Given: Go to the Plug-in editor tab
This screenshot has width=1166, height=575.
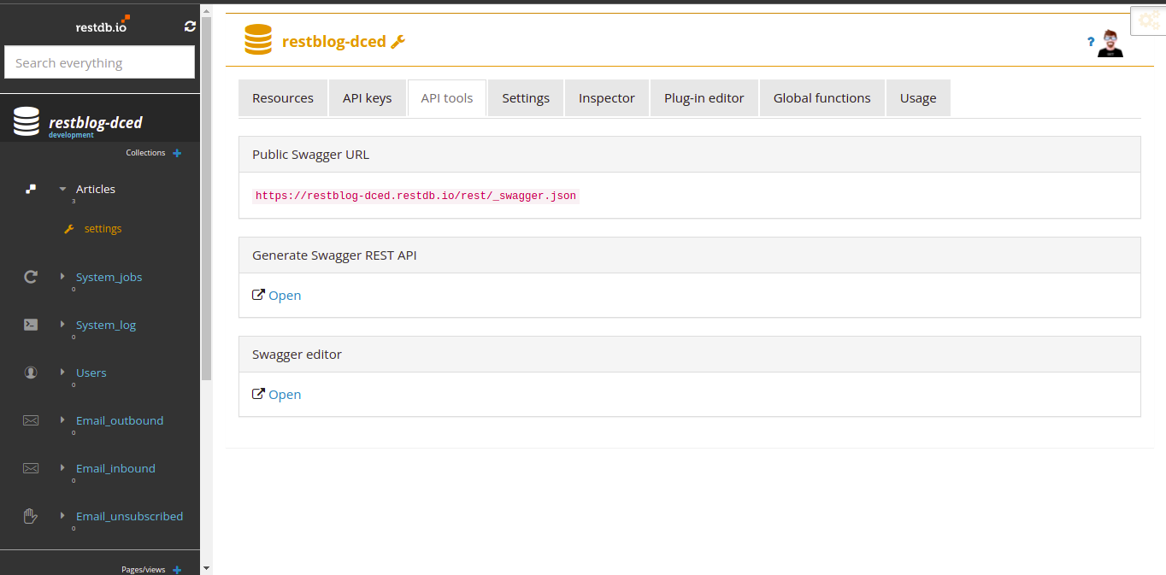Looking at the screenshot, I should (704, 98).
